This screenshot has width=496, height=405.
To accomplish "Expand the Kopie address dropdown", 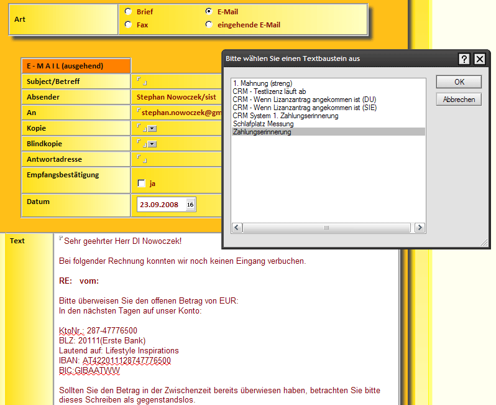I will [152, 128].
